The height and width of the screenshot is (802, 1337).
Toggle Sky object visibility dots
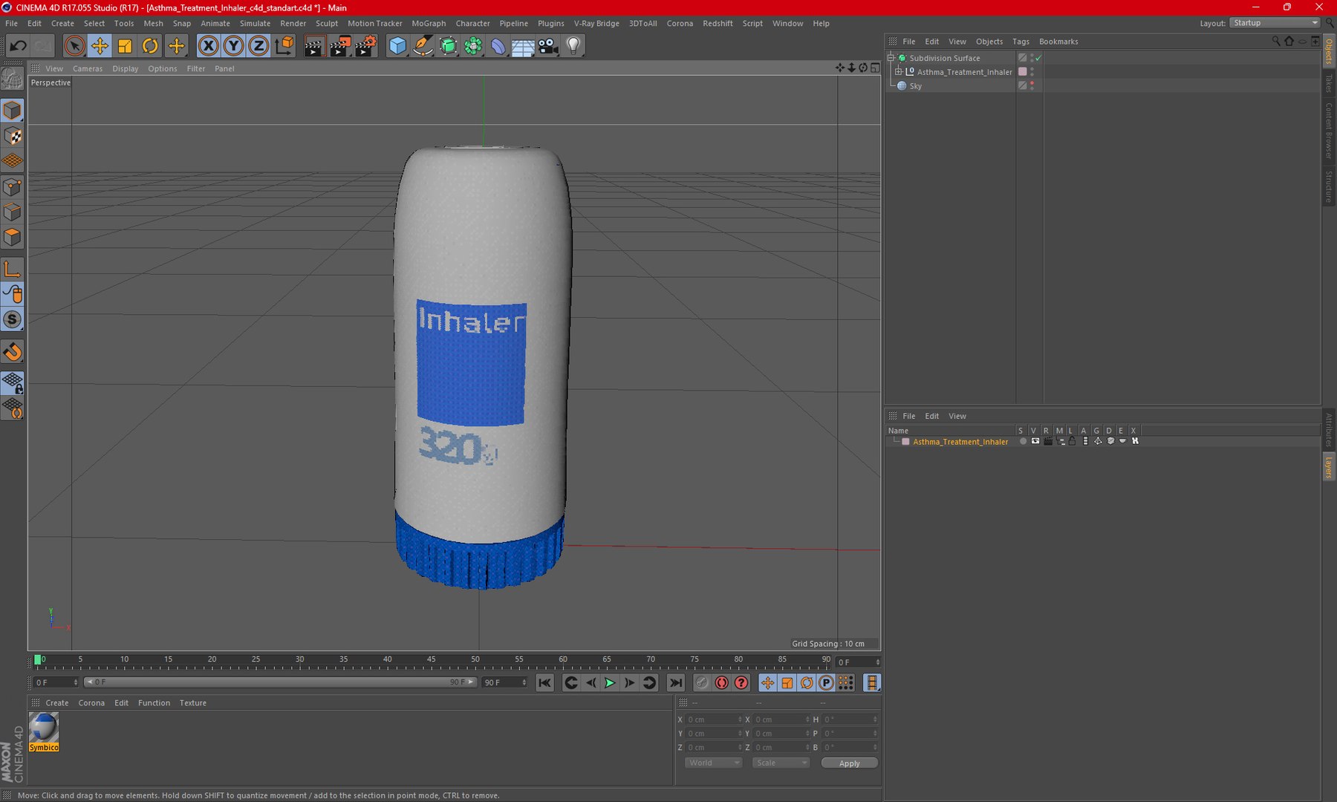point(1032,86)
